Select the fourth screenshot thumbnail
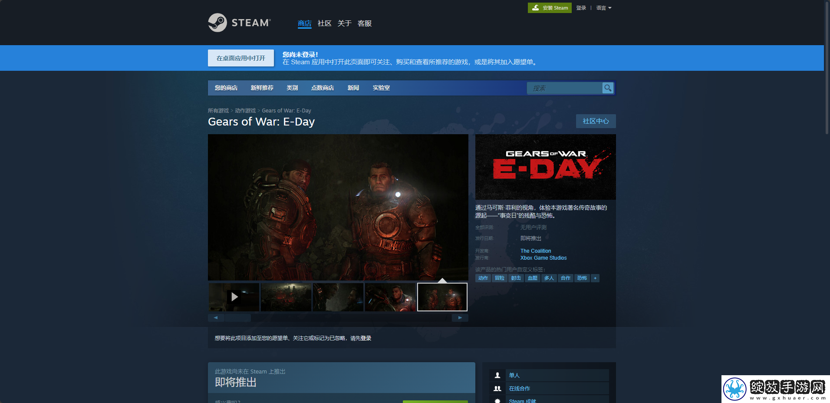This screenshot has width=830, height=403. pos(390,297)
